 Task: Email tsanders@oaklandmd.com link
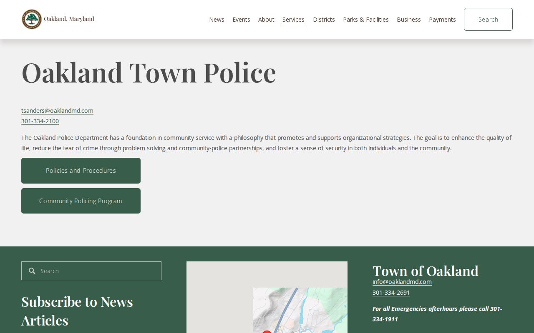tap(57, 111)
